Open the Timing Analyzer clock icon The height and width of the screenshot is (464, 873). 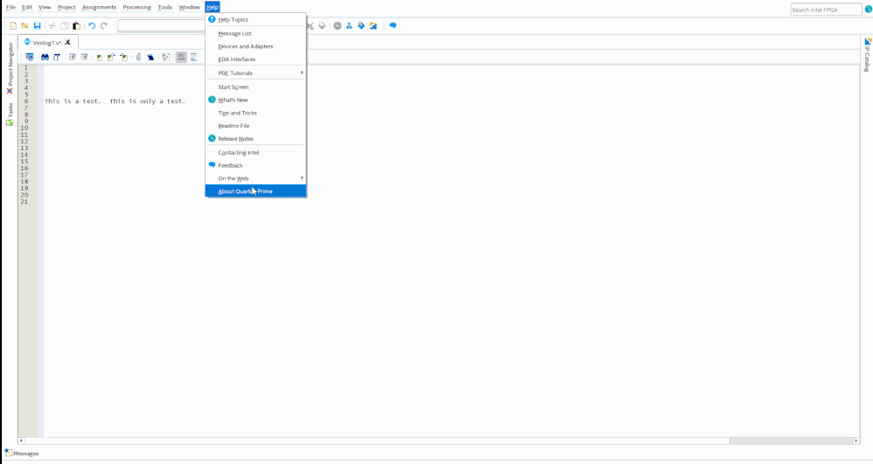pos(338,25)
